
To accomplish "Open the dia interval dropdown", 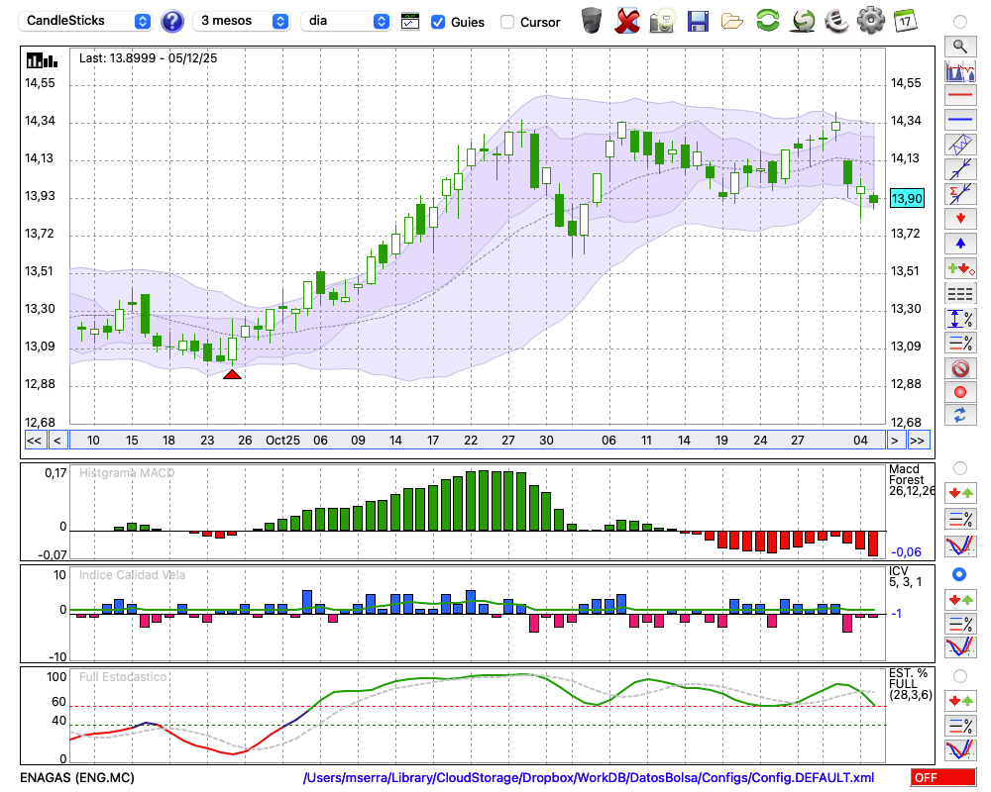I will coord(346,21).
